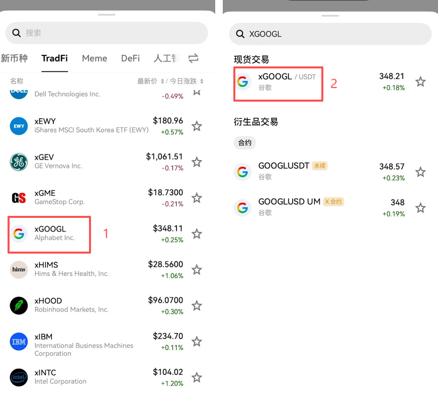This screenshot has width=438, height=395.
Task: Click the Google logo beside Alphabet Inc.
Action: click(19, 233)
